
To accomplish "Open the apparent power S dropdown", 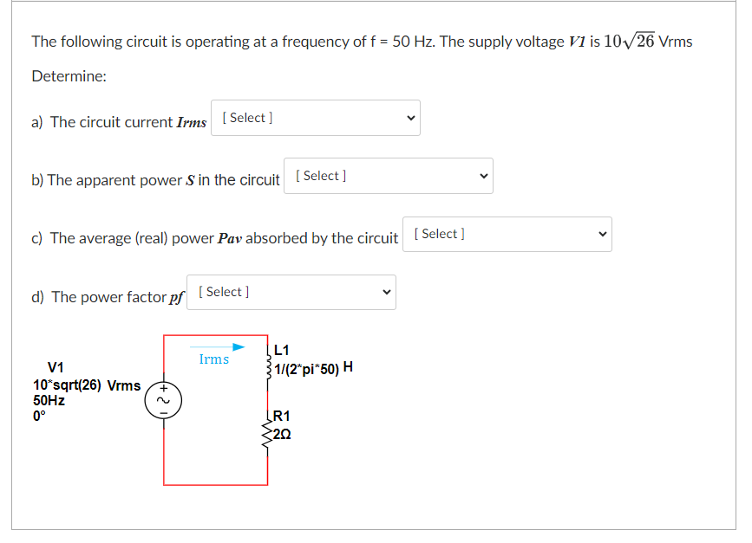I will [388, 176].
